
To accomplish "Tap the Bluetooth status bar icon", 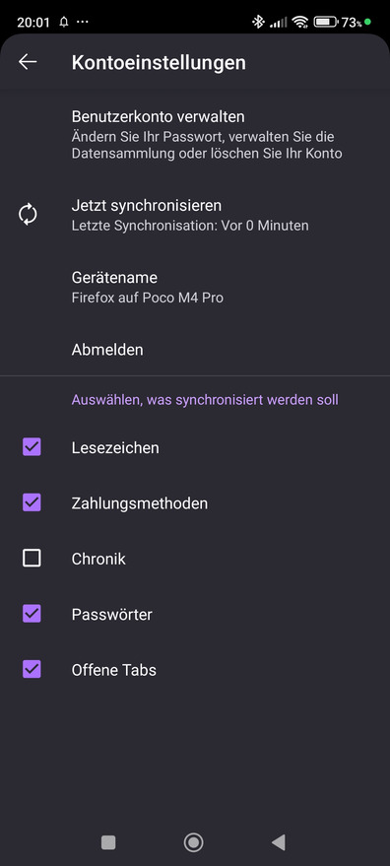I will [258, 22].
